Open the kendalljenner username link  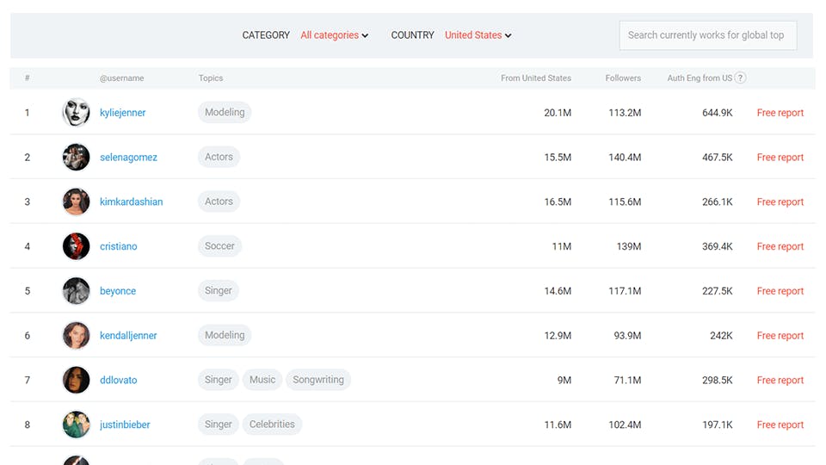point(128,335)
